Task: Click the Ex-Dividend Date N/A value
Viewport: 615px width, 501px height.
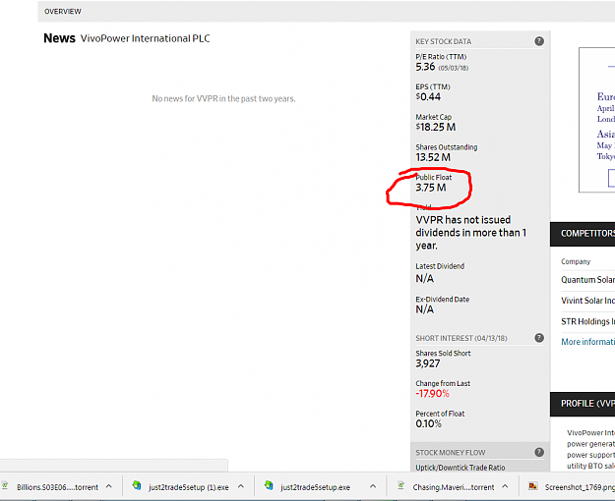Action: 424,309
